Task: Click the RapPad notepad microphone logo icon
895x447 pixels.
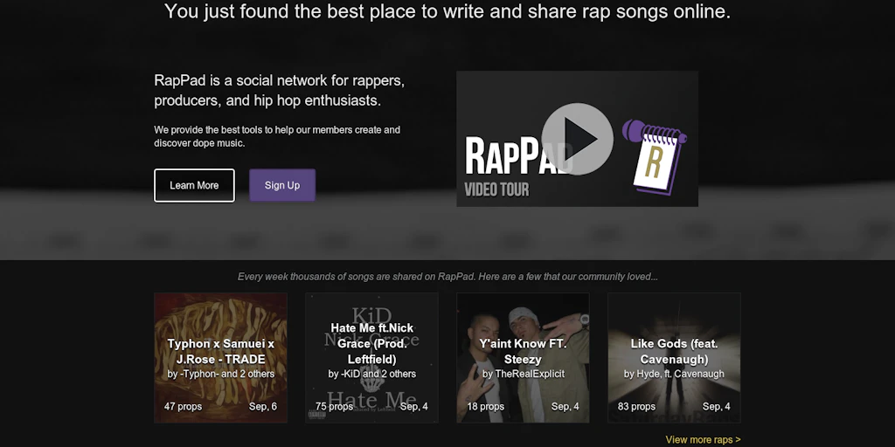Action: (655, 156)
